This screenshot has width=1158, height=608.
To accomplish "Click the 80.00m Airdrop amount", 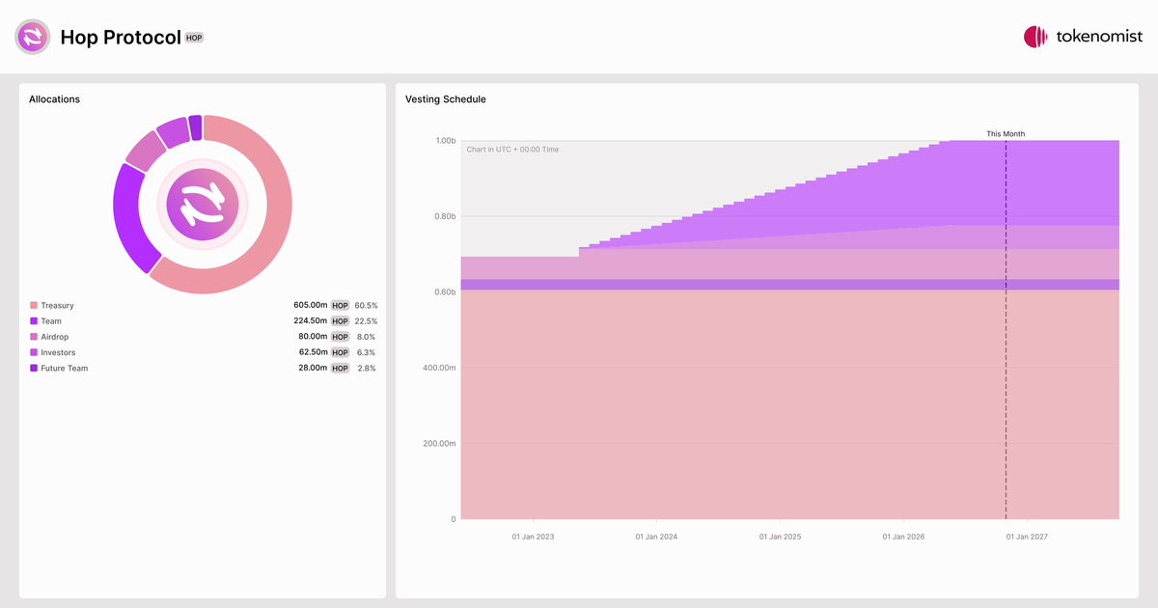I will point(313,336).
